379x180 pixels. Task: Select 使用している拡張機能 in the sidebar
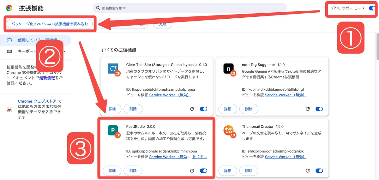pos(36,40)
